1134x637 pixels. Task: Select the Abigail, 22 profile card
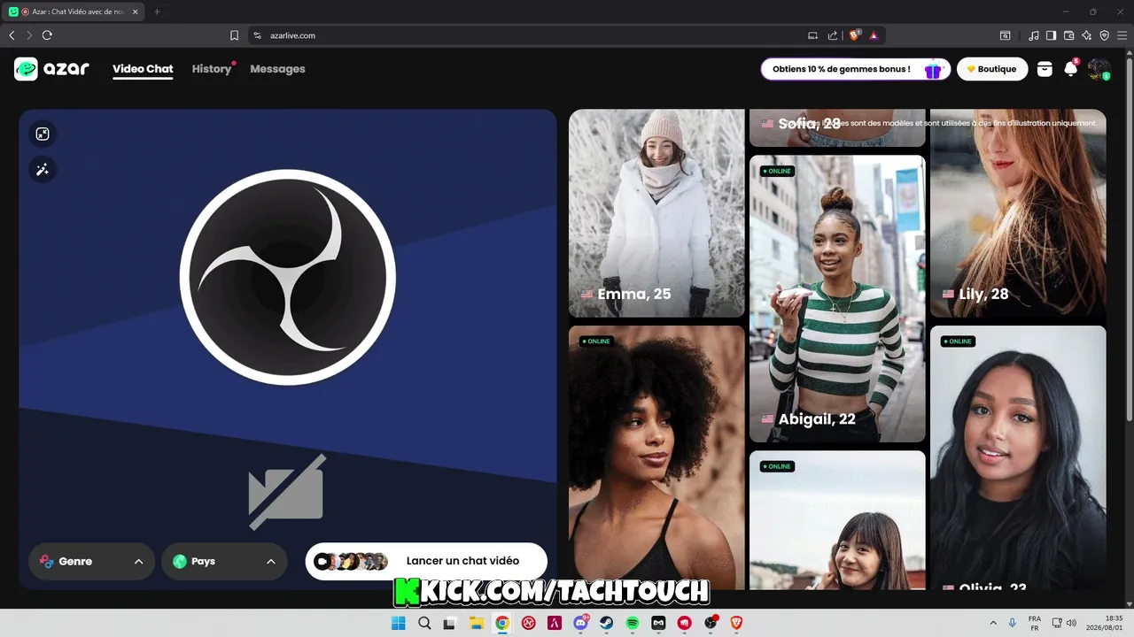pos(837,299)
